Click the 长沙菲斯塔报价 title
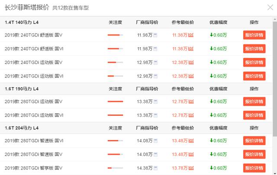Image resolution: width=277 pixels, height=175 pixels. pyautogui.click(x=27, y=7)
